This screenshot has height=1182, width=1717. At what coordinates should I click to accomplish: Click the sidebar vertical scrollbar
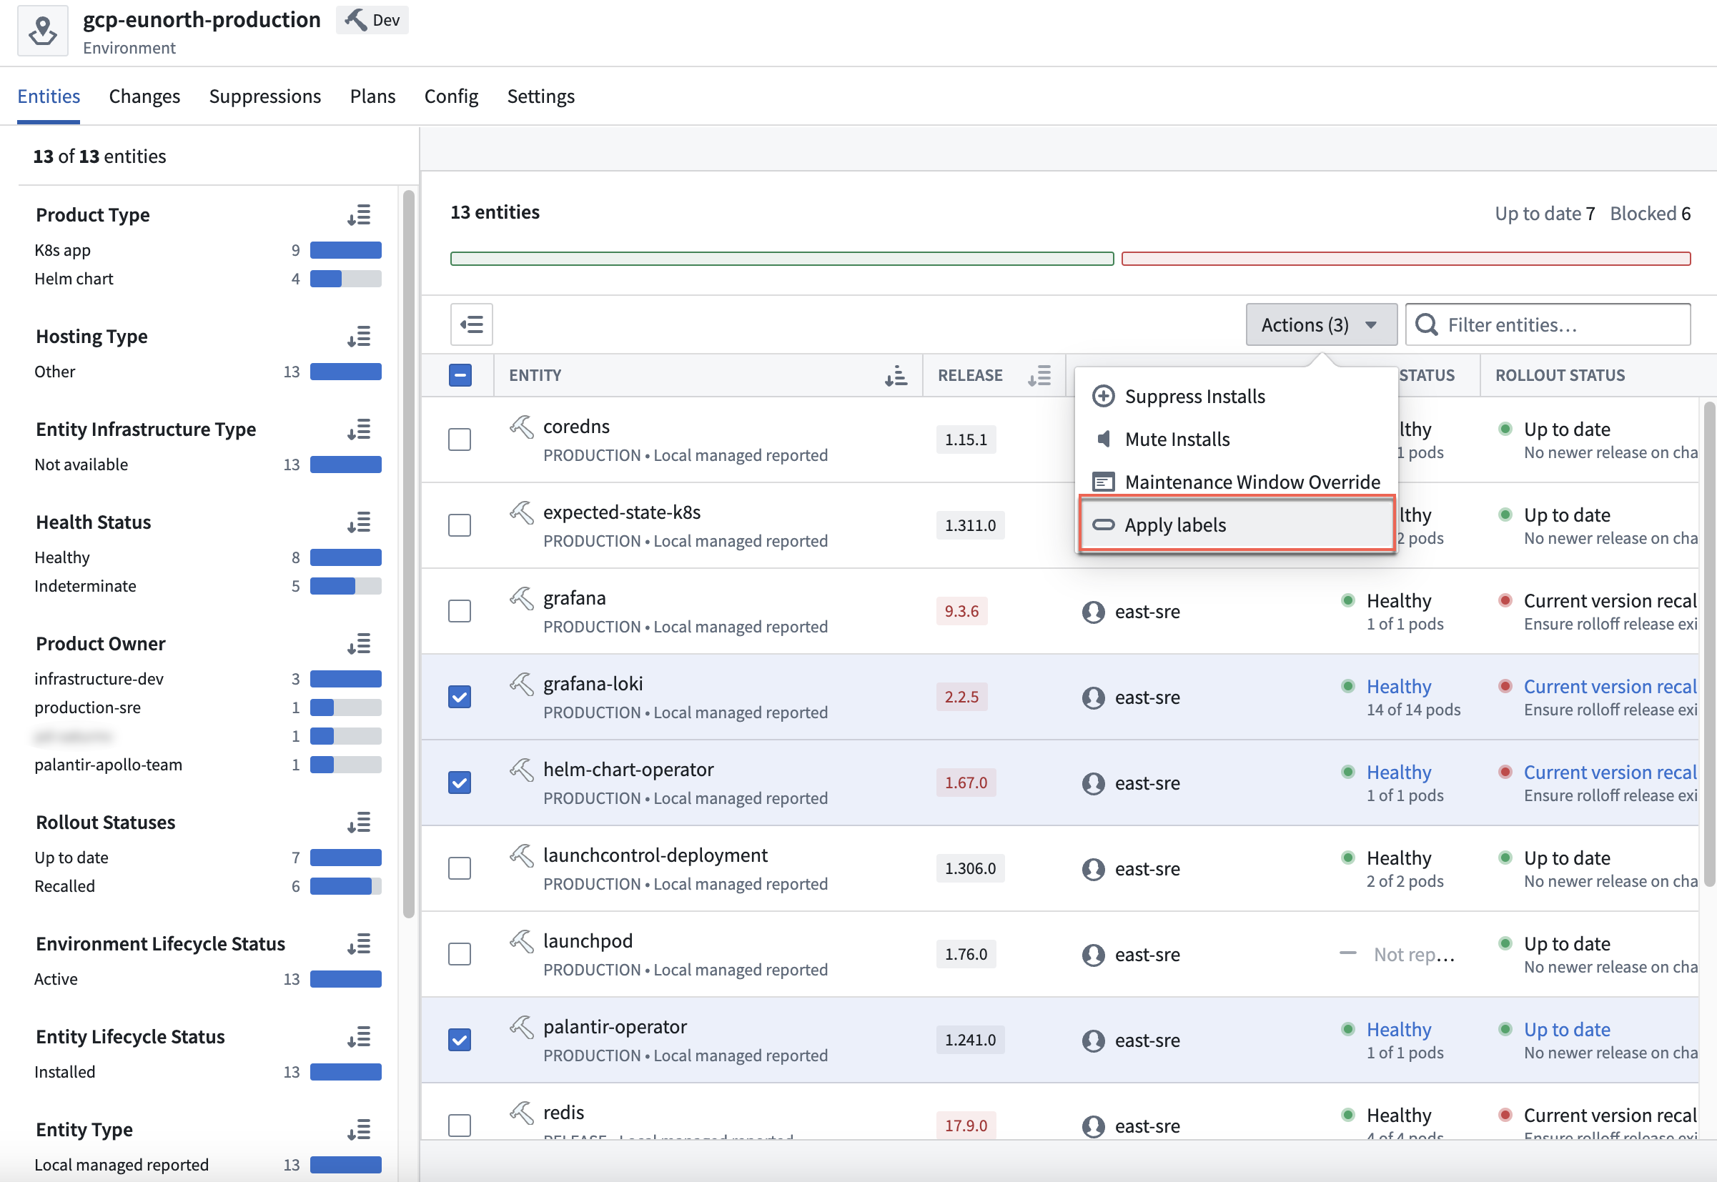(409, 554)
